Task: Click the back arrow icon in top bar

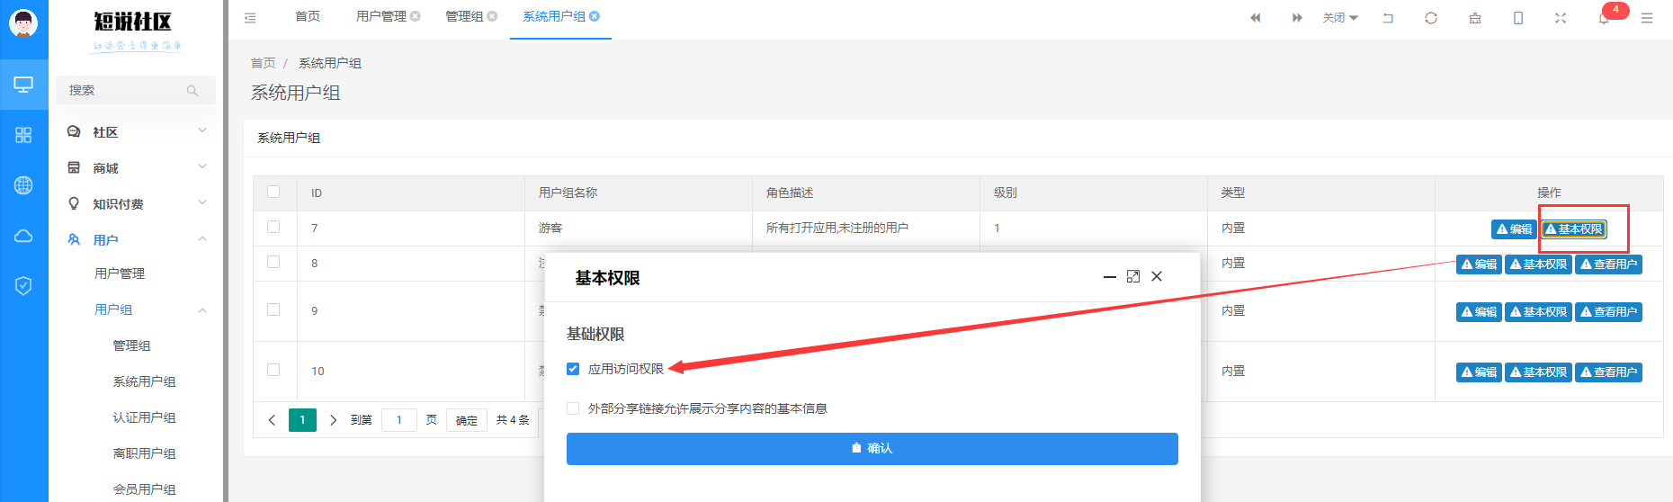Action: 1388,18
